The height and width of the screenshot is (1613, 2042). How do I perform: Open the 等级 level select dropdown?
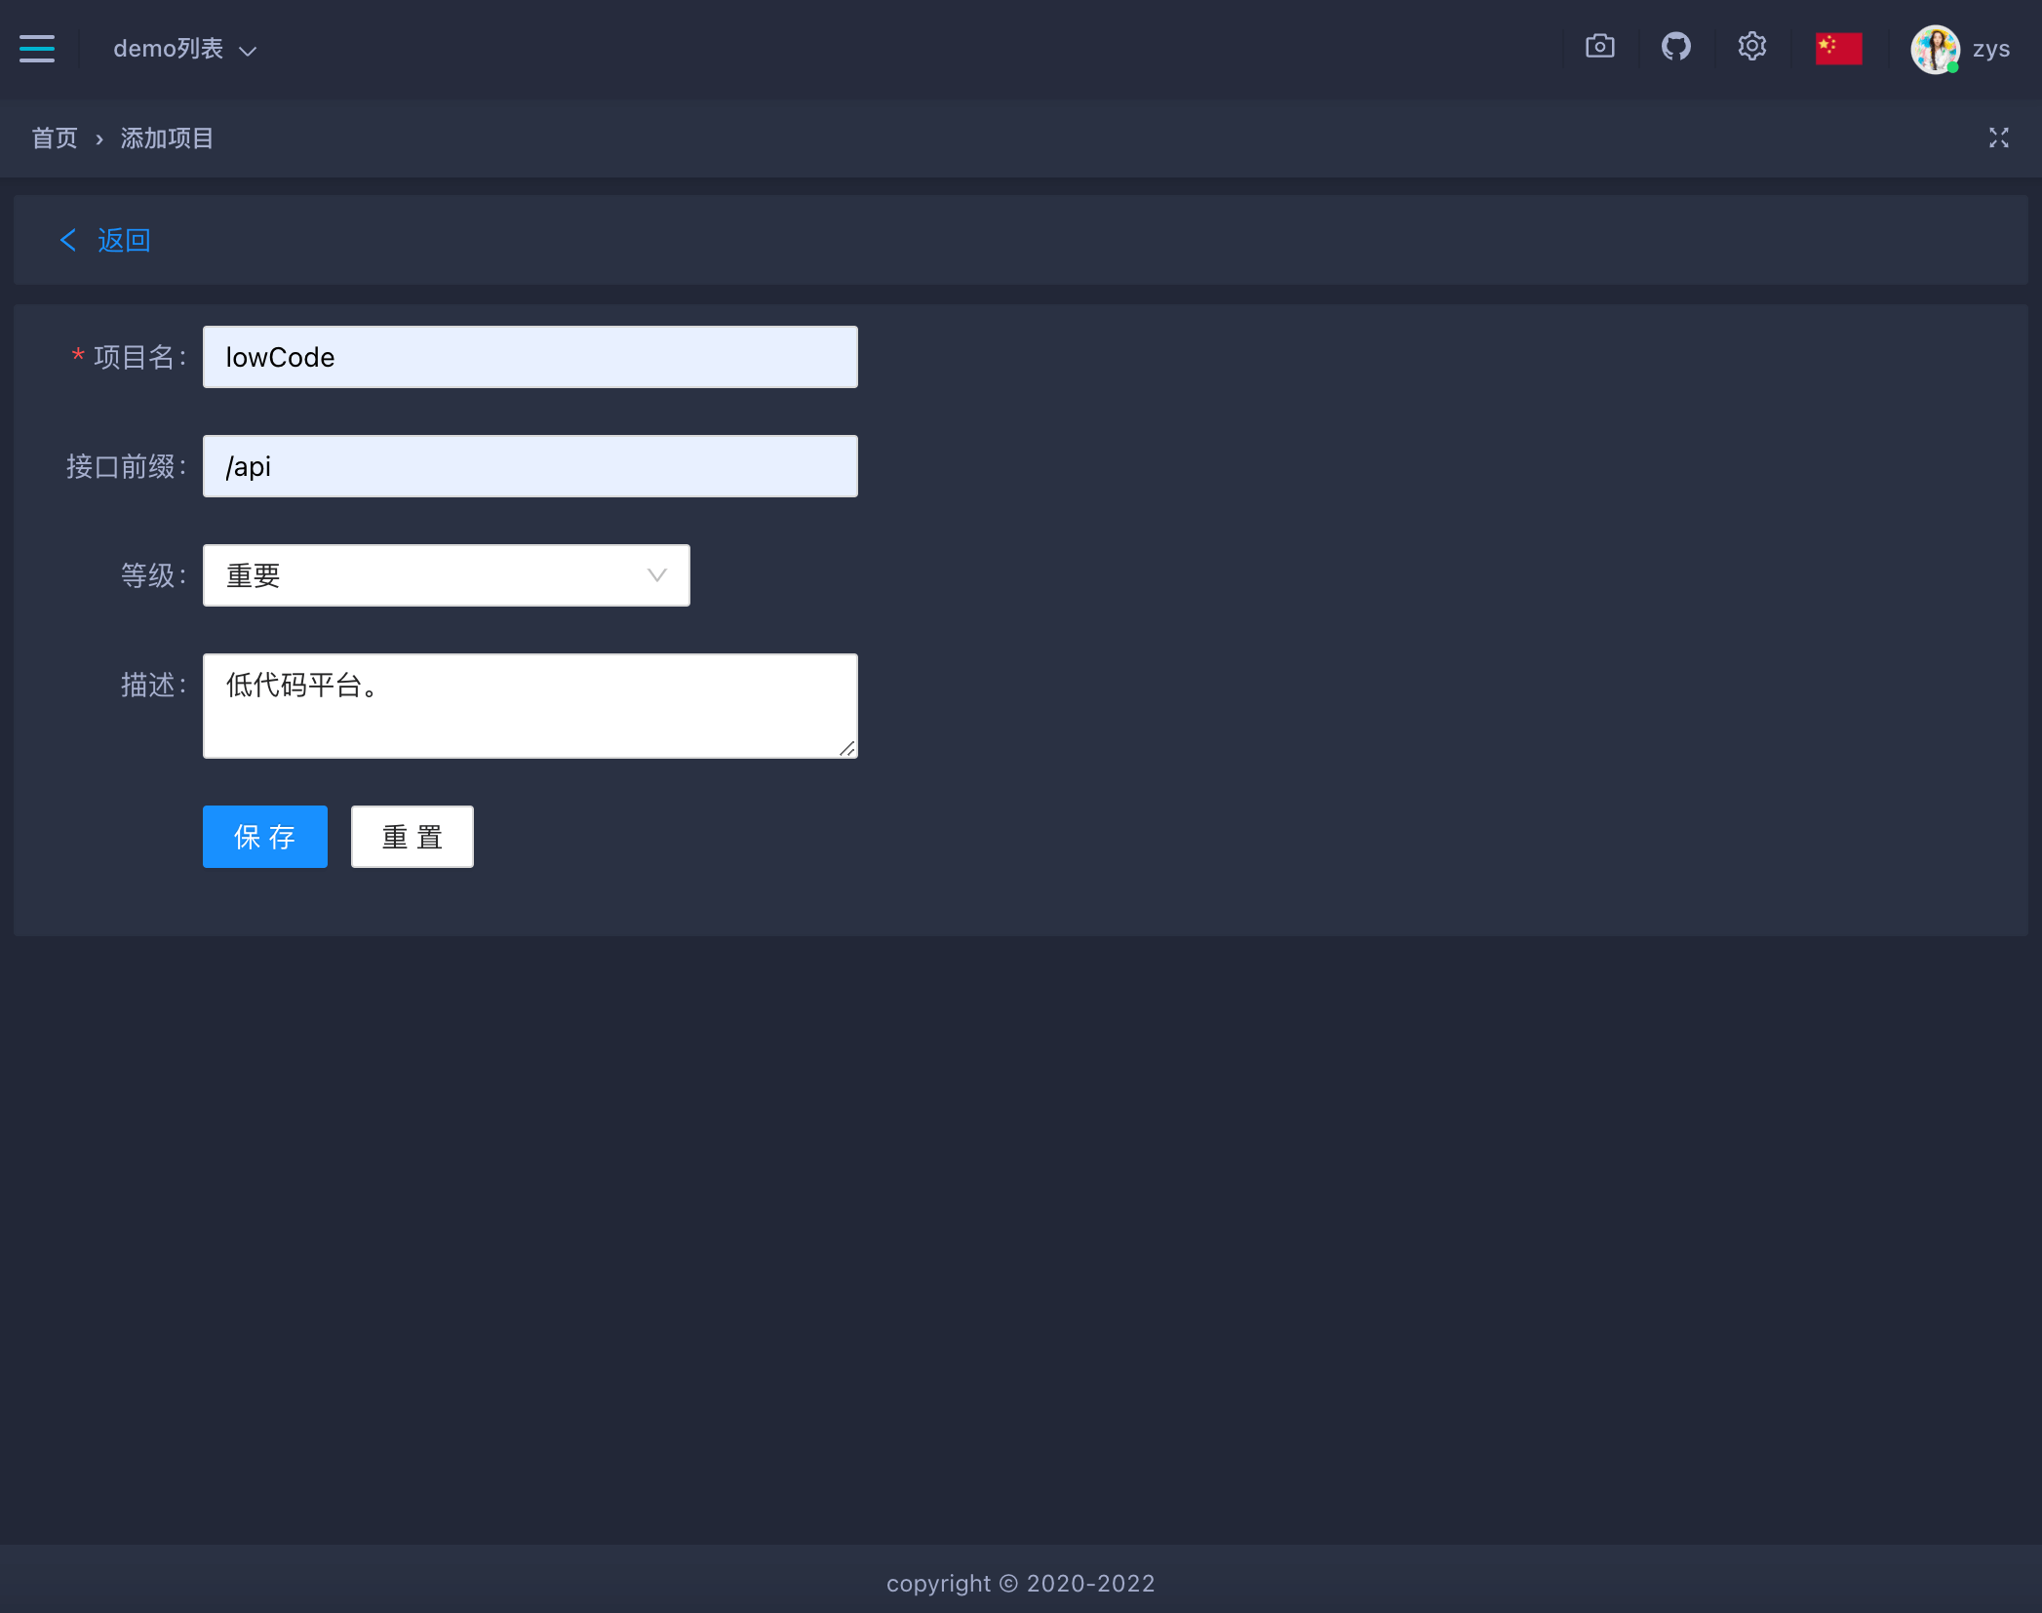point(429,575)
